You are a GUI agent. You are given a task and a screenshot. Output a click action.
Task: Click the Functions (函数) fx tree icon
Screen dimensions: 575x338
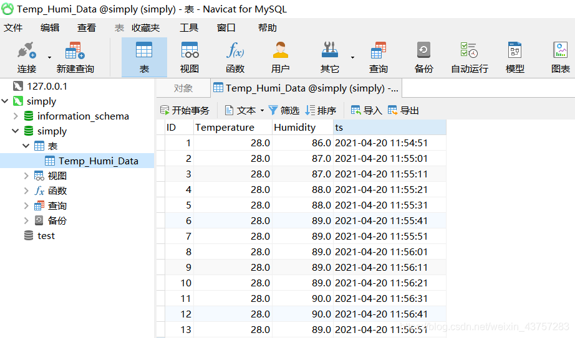coord(39,191)
